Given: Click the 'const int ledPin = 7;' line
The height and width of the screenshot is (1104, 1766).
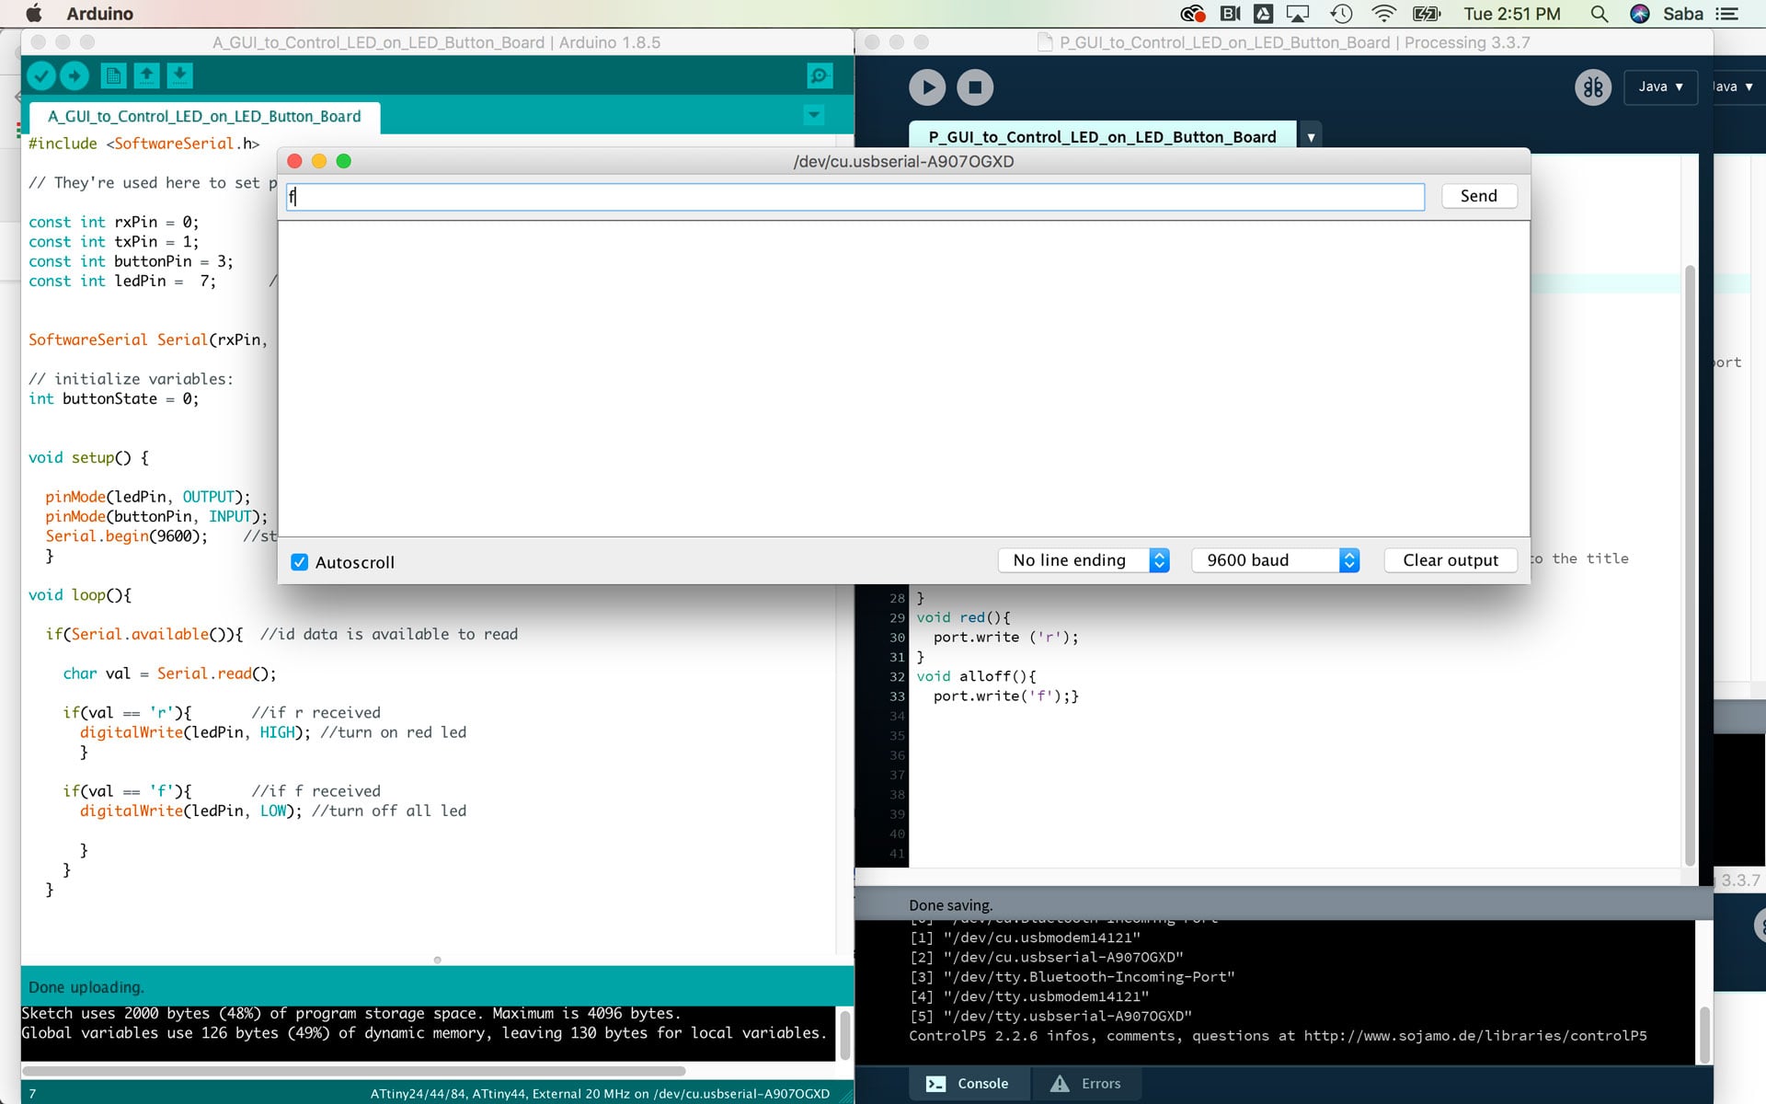Looking at the screenshot, I should point(122,282).
